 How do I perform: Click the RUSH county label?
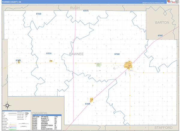75,8
